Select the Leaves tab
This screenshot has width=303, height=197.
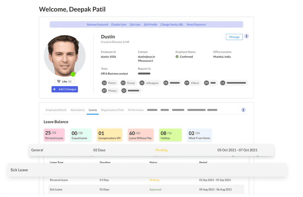point(93,110)
